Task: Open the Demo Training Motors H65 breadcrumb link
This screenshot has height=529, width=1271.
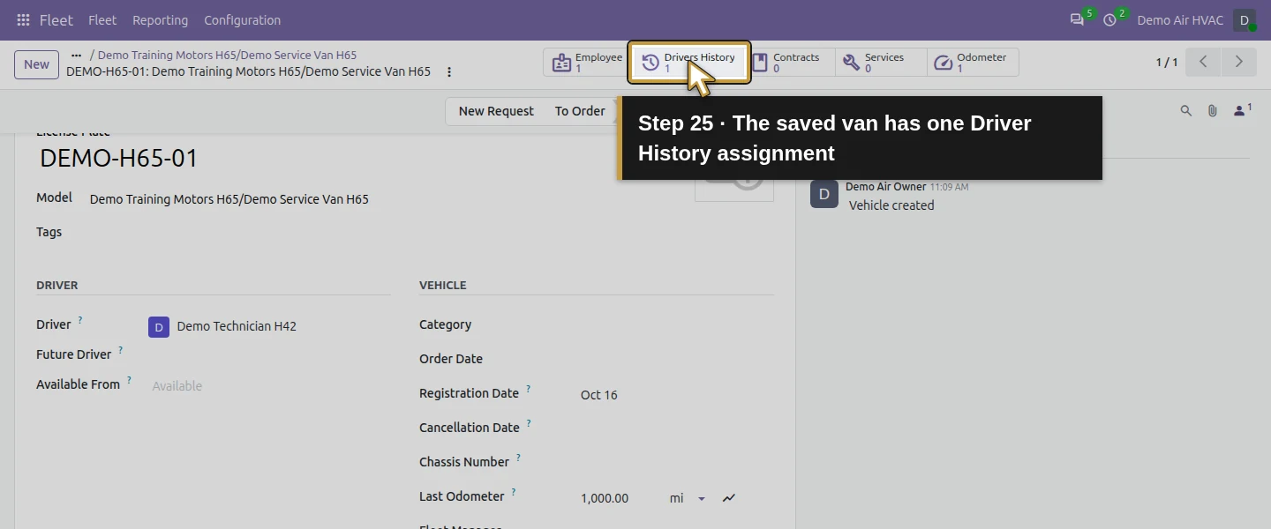Action: click(227, 55)
